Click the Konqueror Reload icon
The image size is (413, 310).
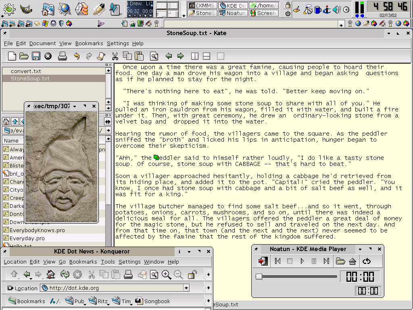pos(65,274)
